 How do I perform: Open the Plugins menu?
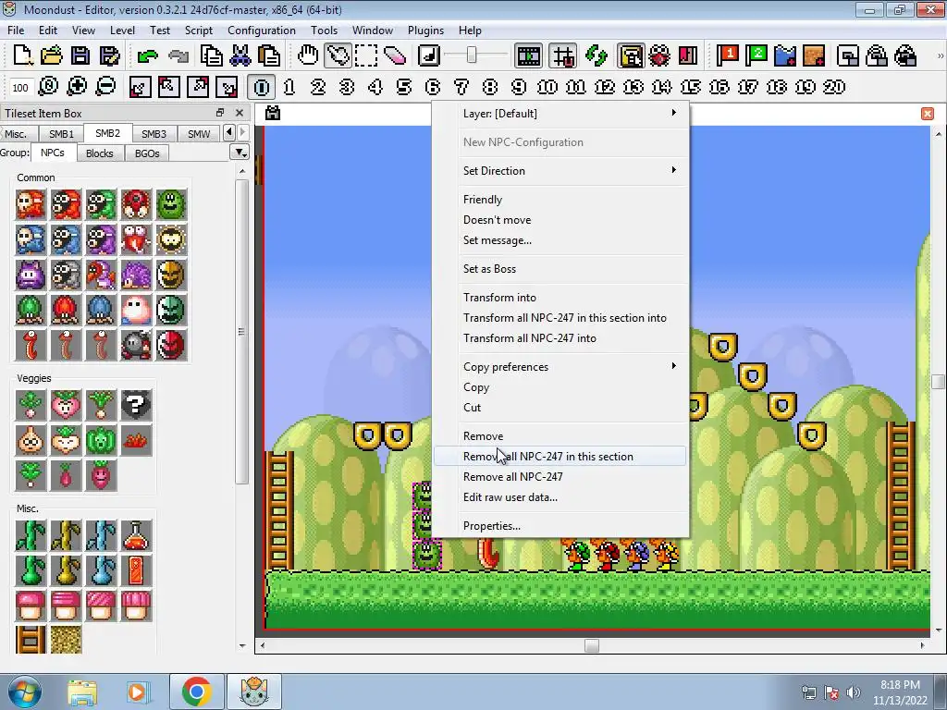pyautogui.click(x=425, y=31)
